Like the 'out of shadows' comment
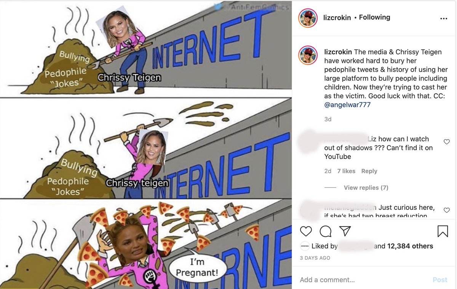Viewport: 457px width, 289px height. click(447, 142)
